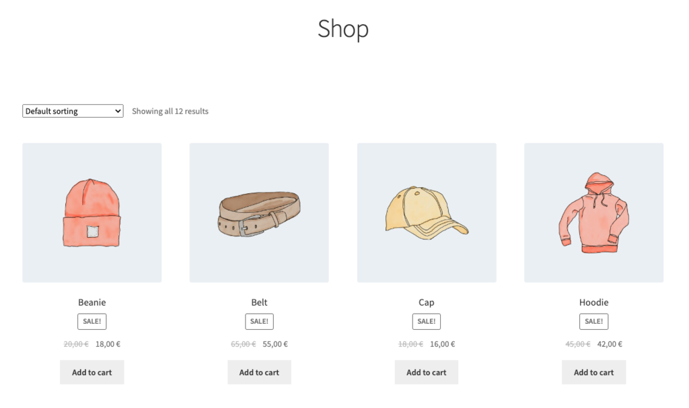Open the Beanie product image

(x=92, y=212)
